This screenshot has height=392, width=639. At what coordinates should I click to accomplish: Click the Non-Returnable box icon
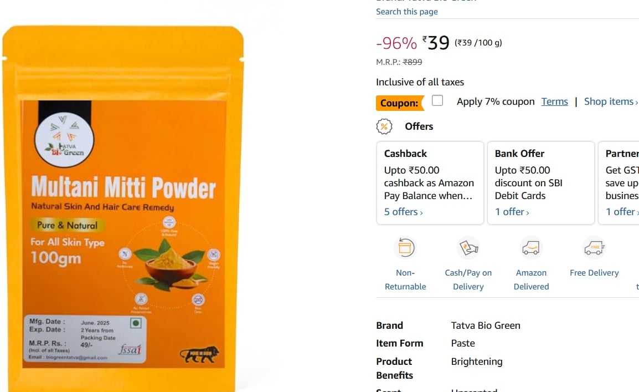pos(405,247)
